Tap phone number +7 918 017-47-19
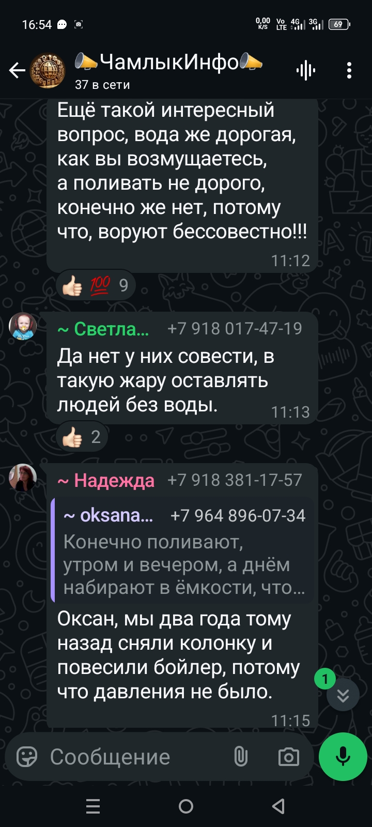This screenshot has width=372, height=827. 235,329
